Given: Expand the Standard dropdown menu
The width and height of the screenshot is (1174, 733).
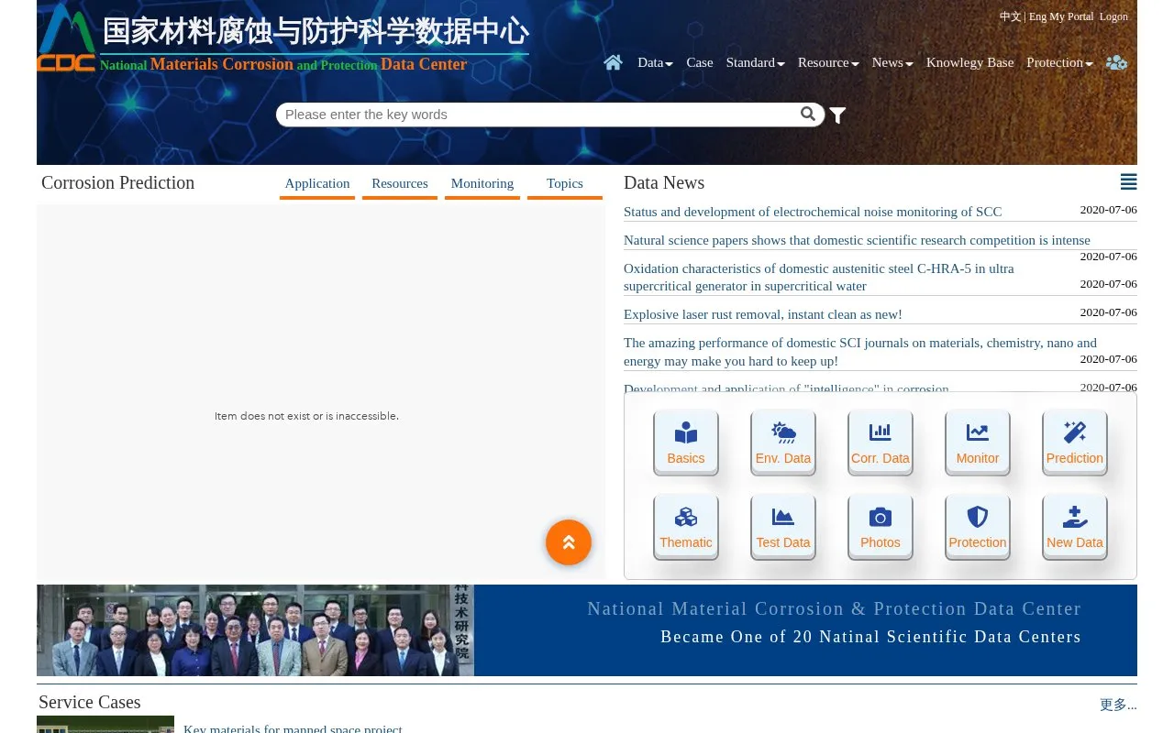Looking at the screenshot, I should [755, 62].
